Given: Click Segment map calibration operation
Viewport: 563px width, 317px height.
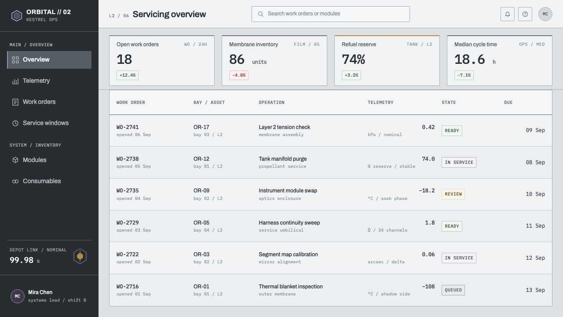Looking at the screenshot, I should point(288,254).
